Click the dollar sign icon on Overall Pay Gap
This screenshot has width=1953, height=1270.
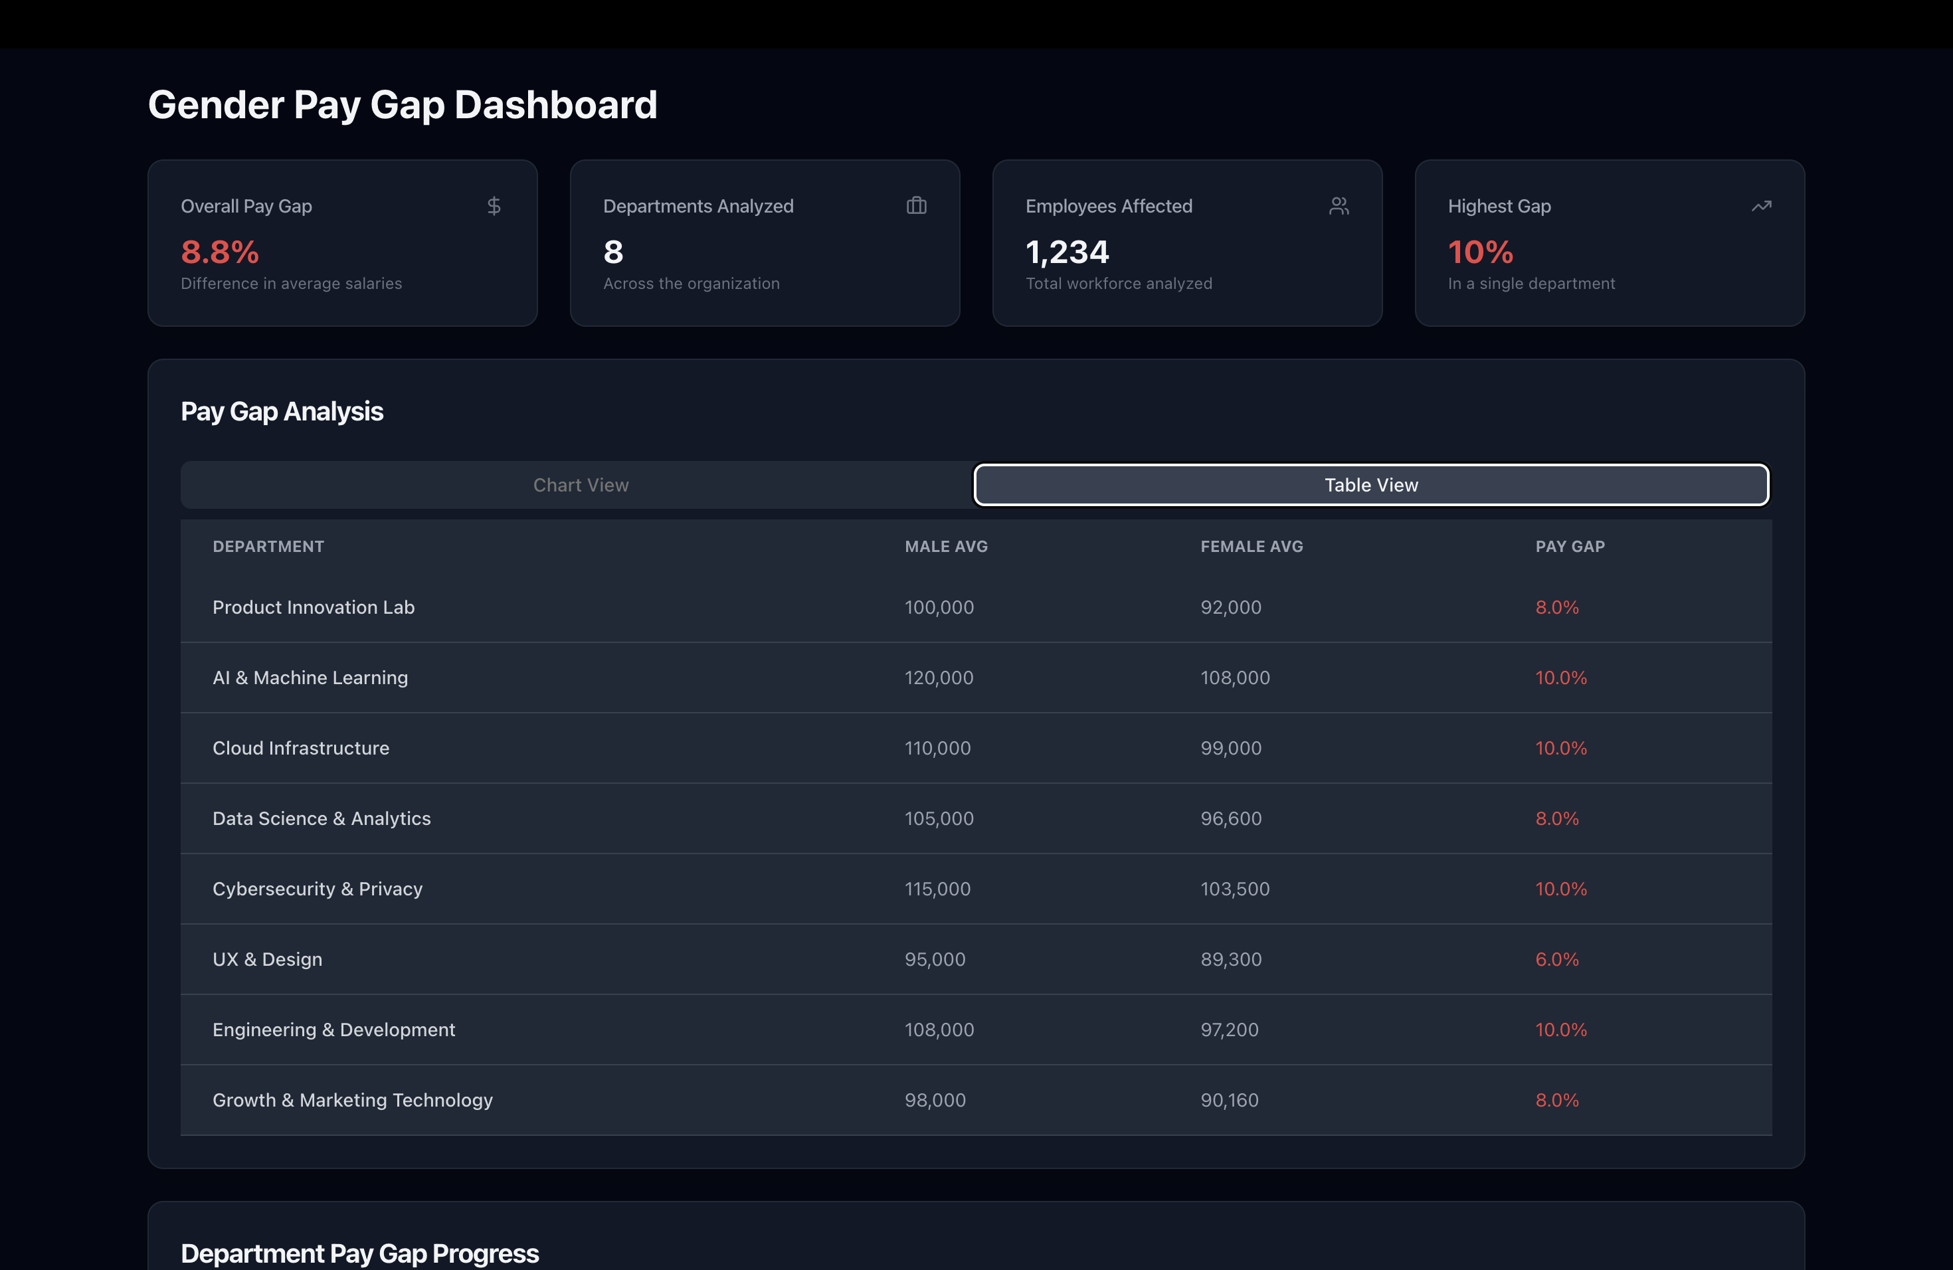(493, 206)
